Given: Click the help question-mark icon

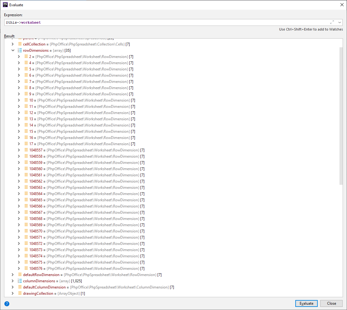Looking at the screenshot, I should pos(7,303).
